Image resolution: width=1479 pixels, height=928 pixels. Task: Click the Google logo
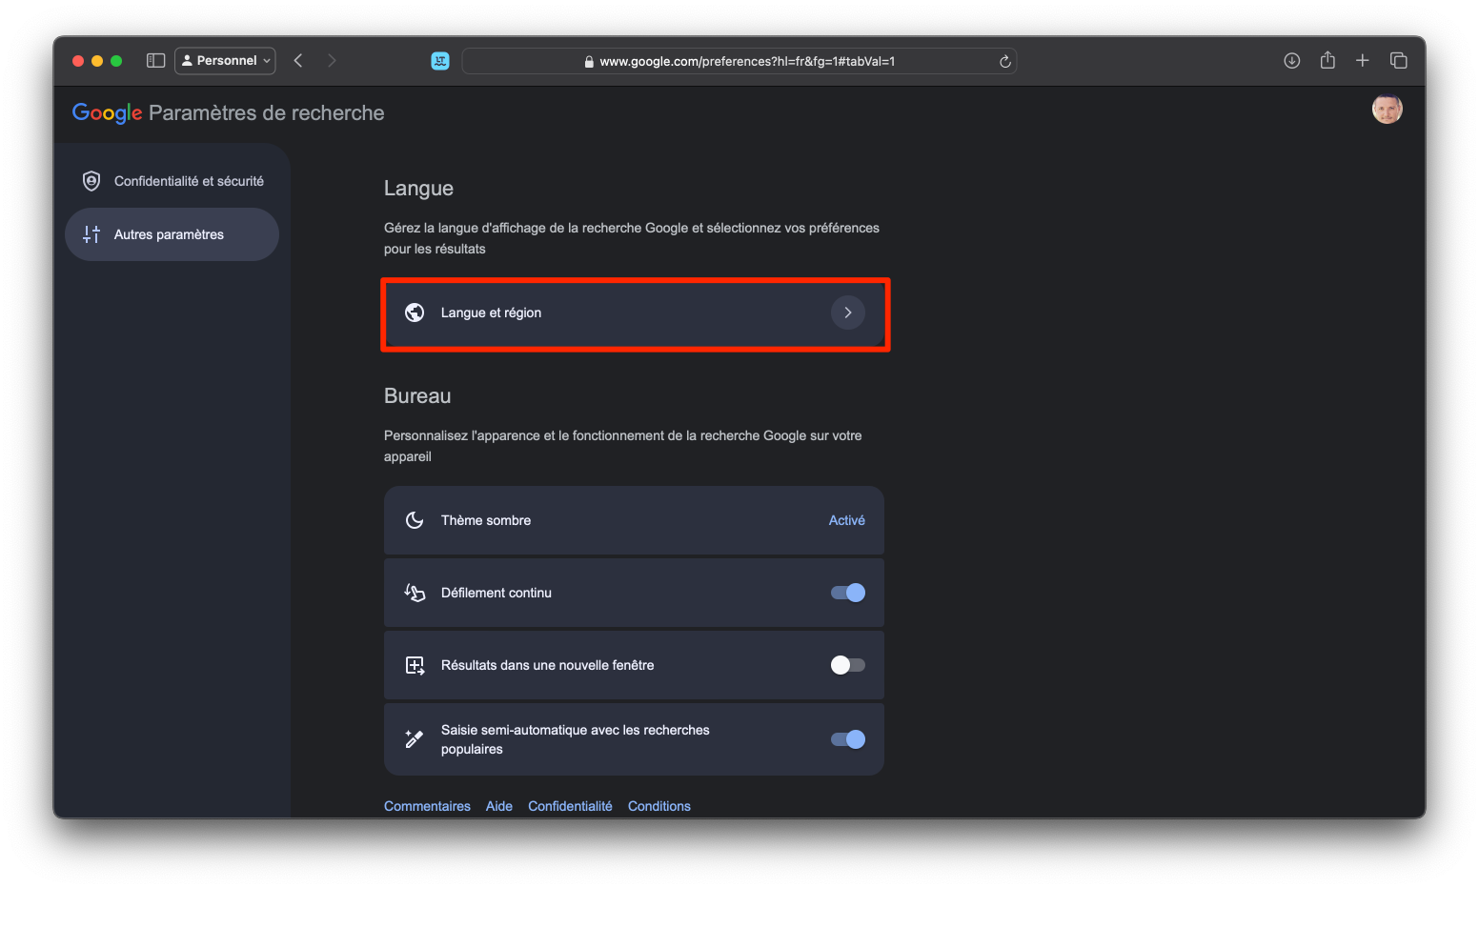coord(108,113)
